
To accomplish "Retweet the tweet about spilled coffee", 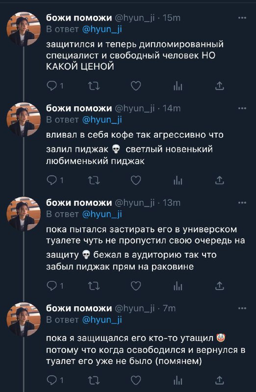I will [94, 180].
